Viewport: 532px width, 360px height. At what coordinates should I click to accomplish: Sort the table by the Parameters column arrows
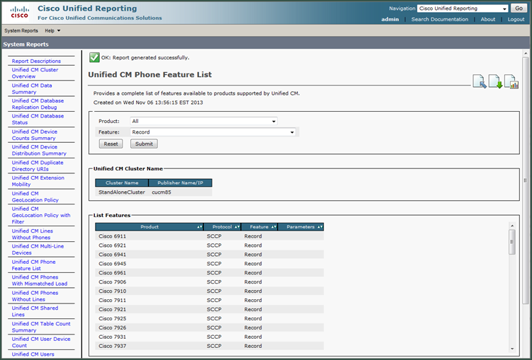pos(319,227)
